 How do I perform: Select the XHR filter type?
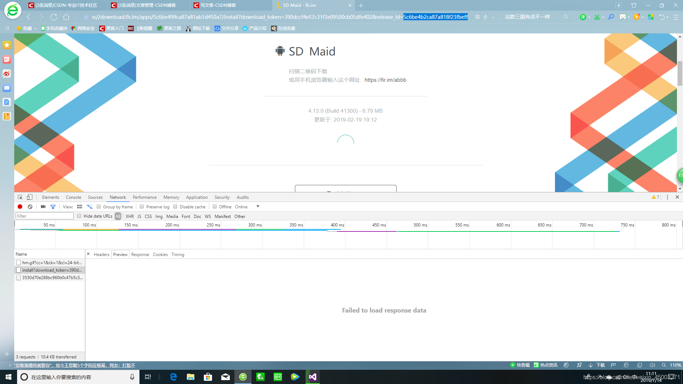click(x=129, y=217)
